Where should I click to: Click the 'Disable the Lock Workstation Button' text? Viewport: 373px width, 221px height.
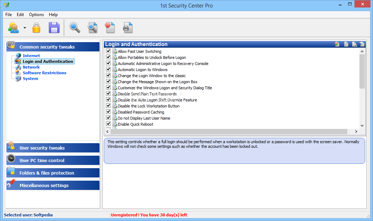click(149, 106)
